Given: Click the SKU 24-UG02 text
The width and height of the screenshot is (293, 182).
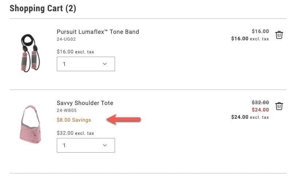Looking at the screenshot, I should pyautogui.click(x=66, y=39).
